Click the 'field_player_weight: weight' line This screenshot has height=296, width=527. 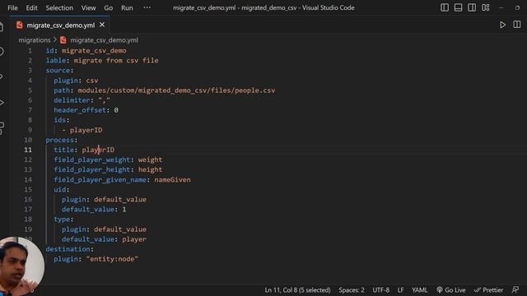108,160
